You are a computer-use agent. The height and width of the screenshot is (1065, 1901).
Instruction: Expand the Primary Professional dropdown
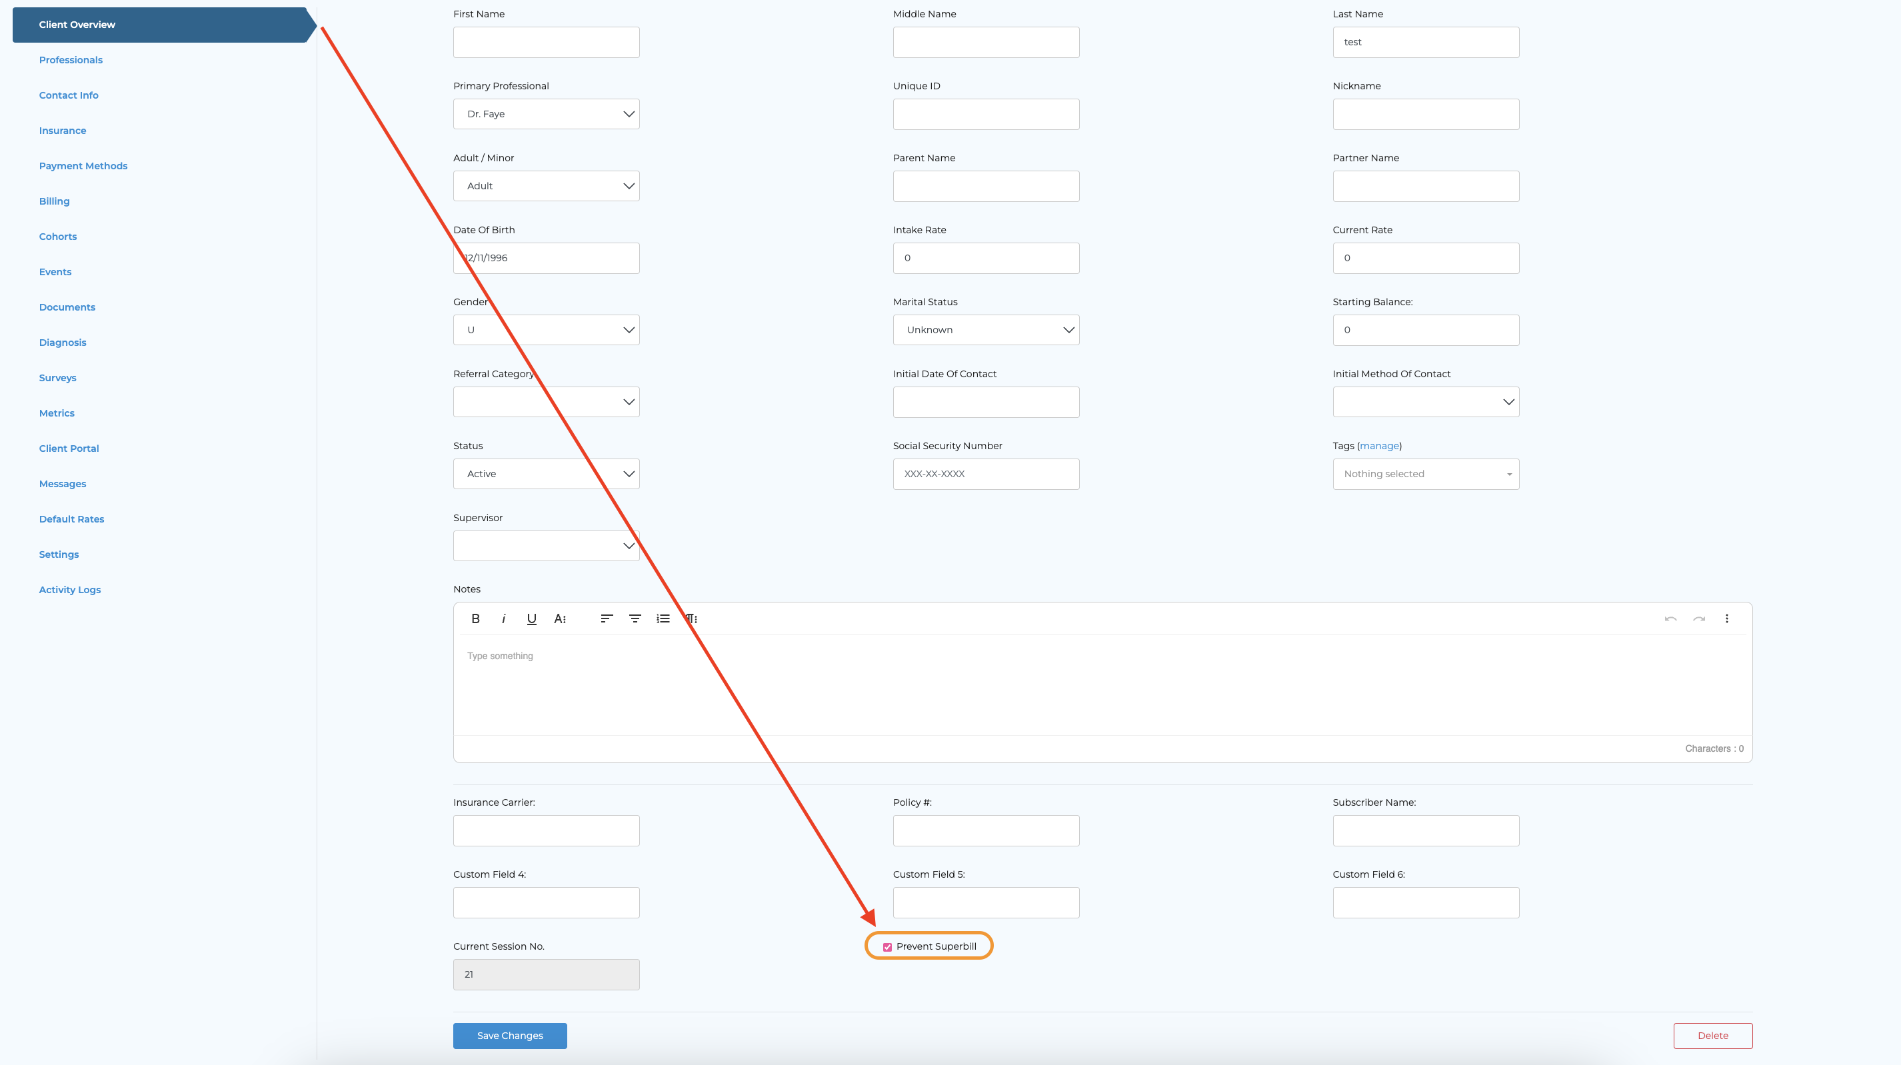pyautogui.click(x=546, y=114)
